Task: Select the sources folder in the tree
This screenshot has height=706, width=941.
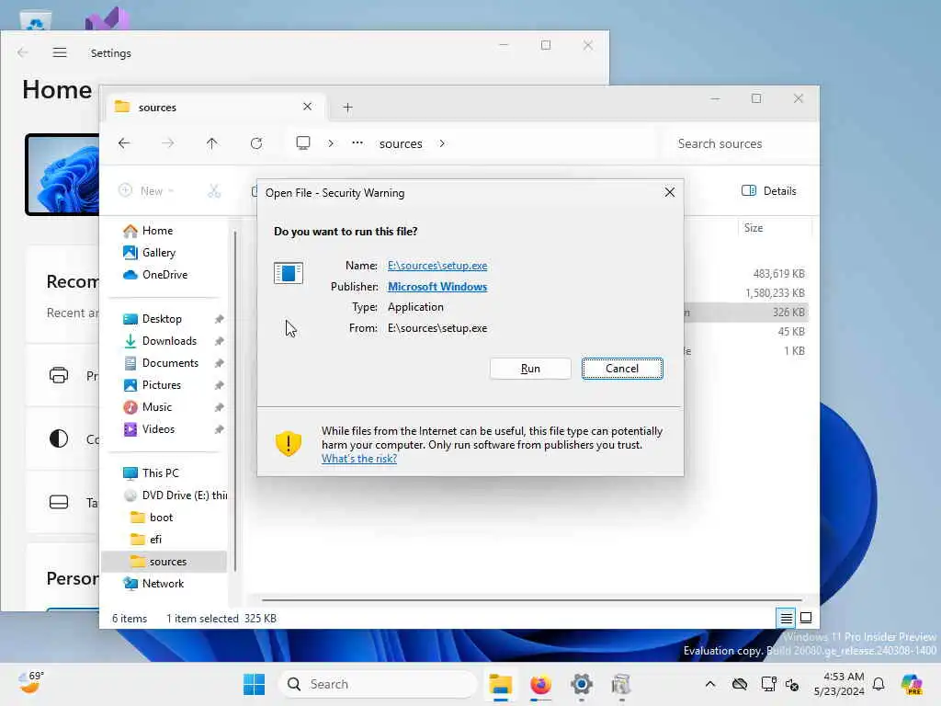Action: (164, 562)
